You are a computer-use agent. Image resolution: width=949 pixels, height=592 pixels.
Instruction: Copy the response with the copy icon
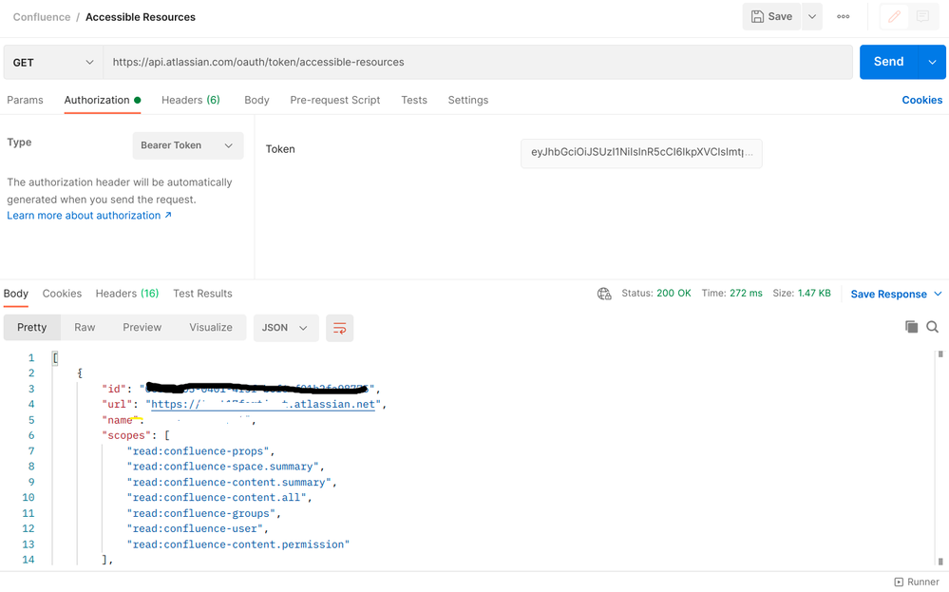[911, 327]
